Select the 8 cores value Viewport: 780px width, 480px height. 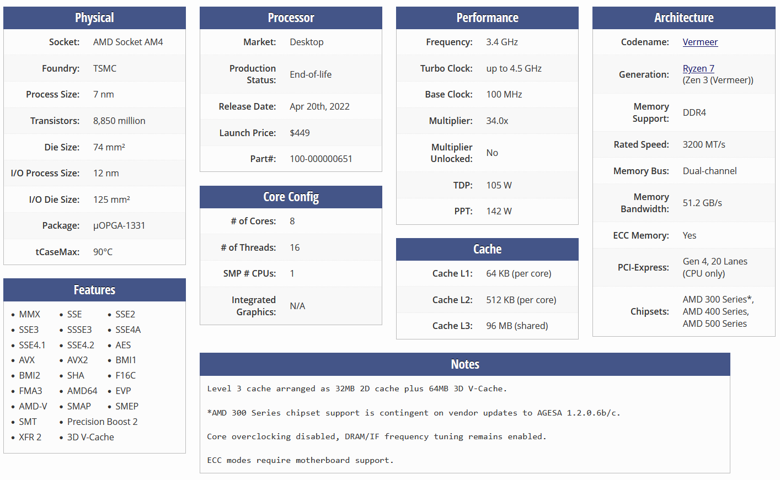tap(292, 221)
